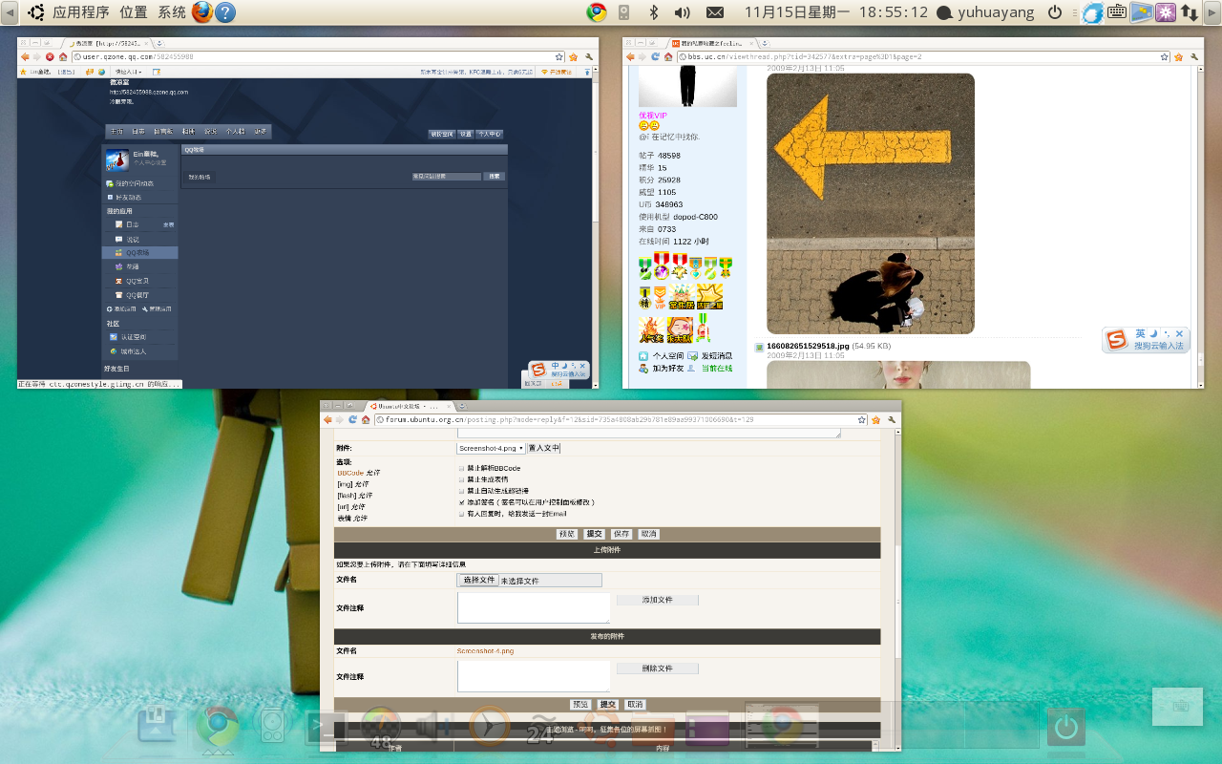Open 说说 in the Qzone sidebar
The width and height of the screenshot is (1222, 764).
pos(133,239)
